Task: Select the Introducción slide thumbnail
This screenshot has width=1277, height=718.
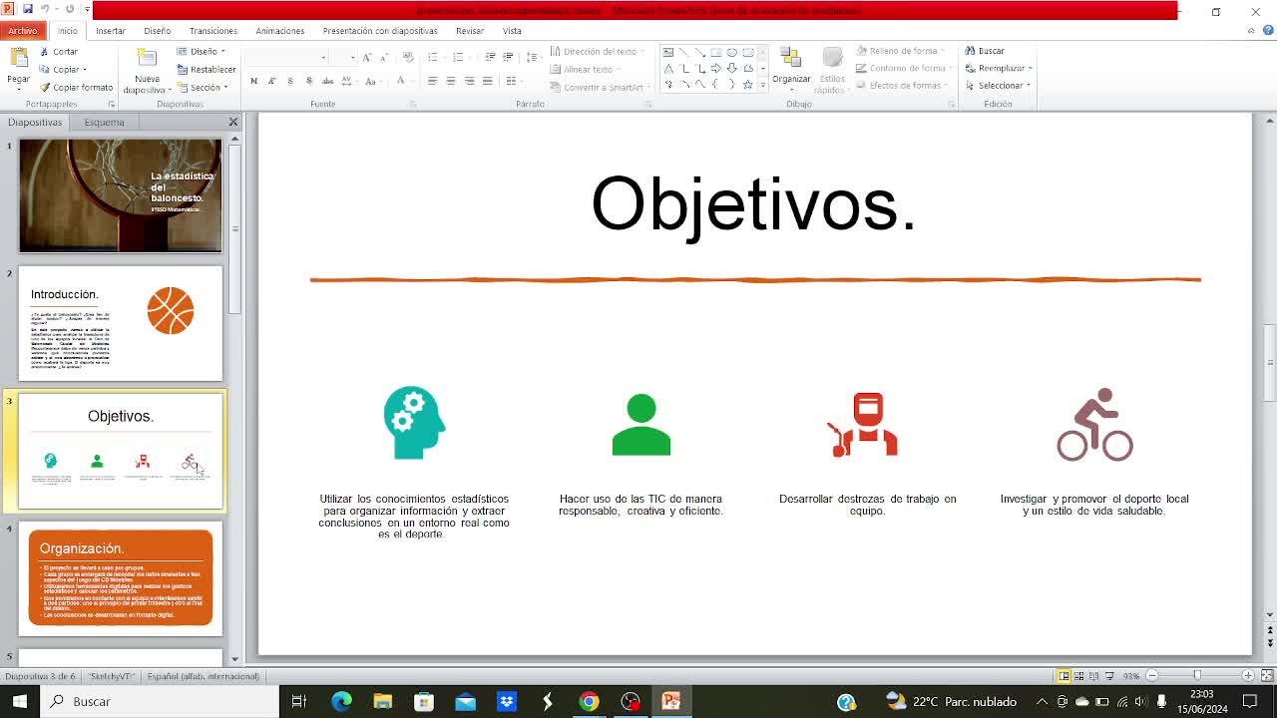Action: coord(121,323)
